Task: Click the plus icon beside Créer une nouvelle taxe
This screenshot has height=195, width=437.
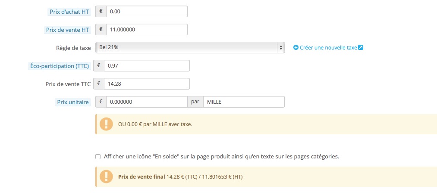Action: 296,48
